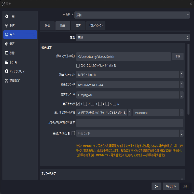The image size is (194, 194).
Task: Click 参照 to browse recording path
Action: 178,57
